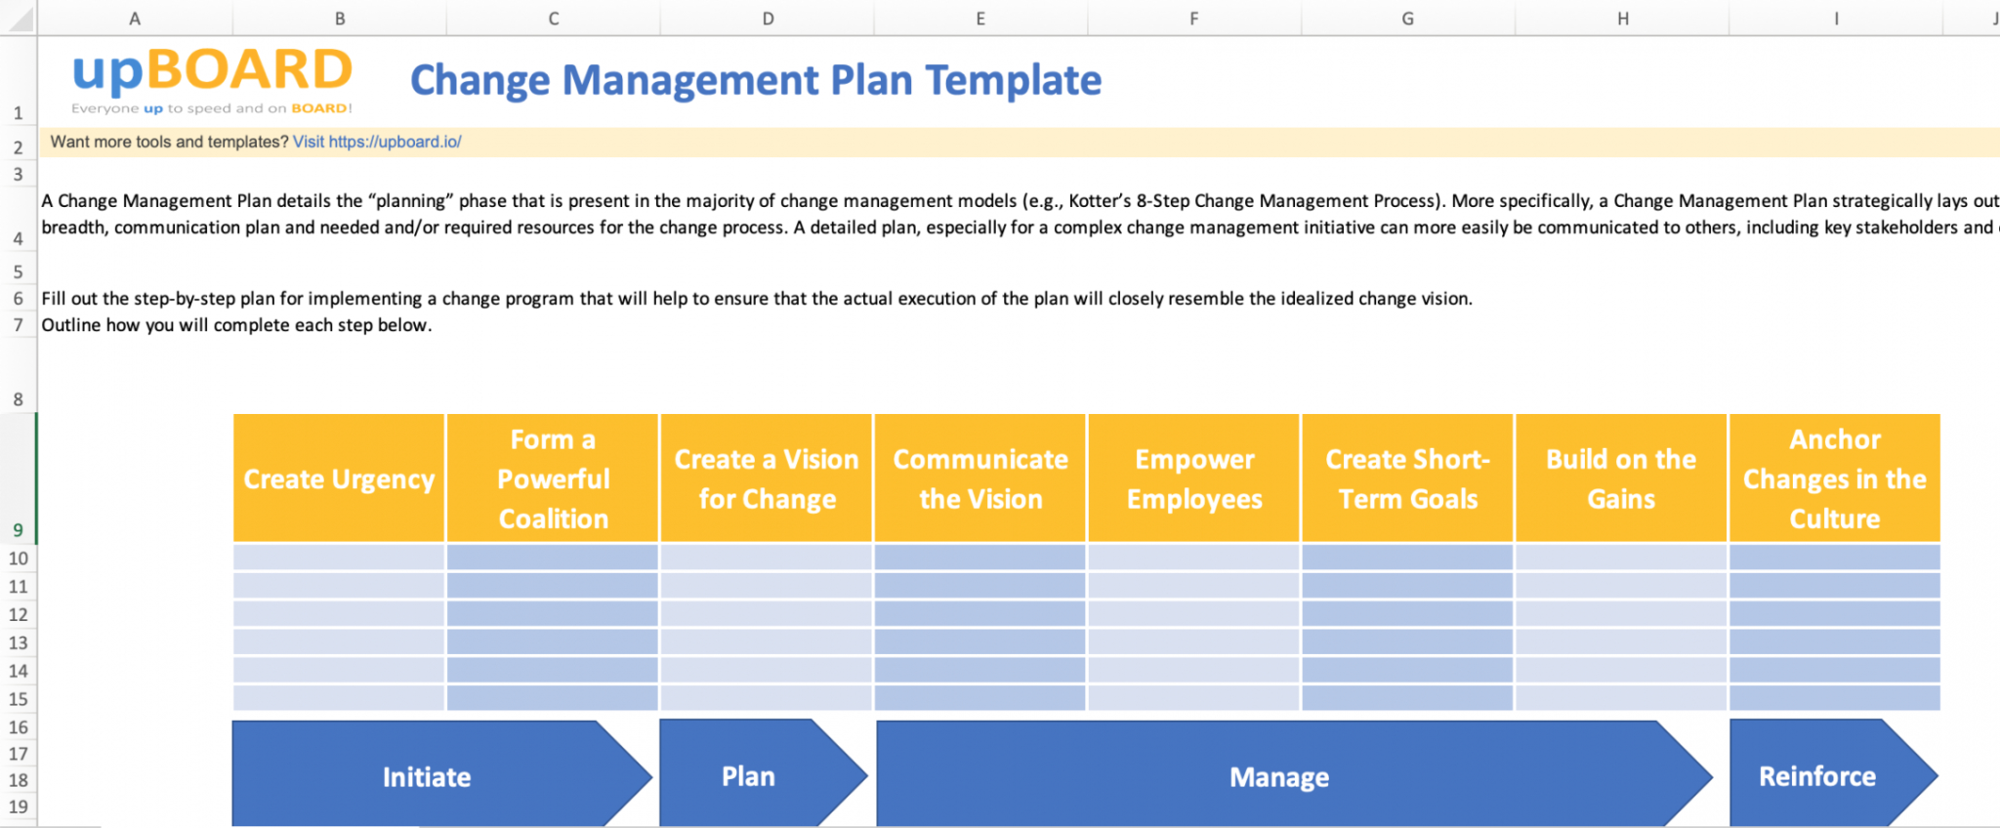Select the Reinforce arrow shape

point(1817,776)
